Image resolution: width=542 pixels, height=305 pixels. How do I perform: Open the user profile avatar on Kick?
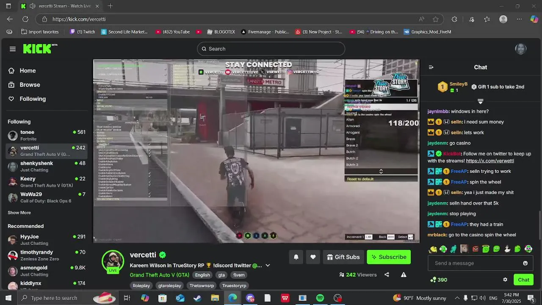click(x=520, y=49)
